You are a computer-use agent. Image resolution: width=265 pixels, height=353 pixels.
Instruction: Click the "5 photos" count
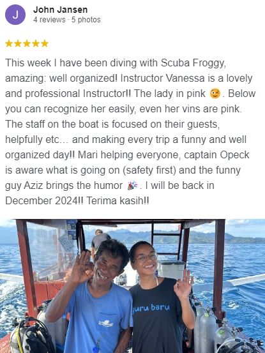86,20
